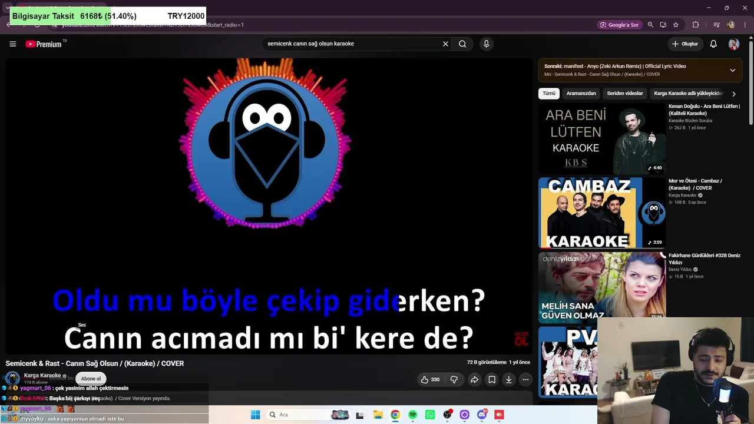Image resolution: width=754 pixels, height=424 pixels.
Task: Run the YouTube search with magnifier button
Action: point(462,44)
